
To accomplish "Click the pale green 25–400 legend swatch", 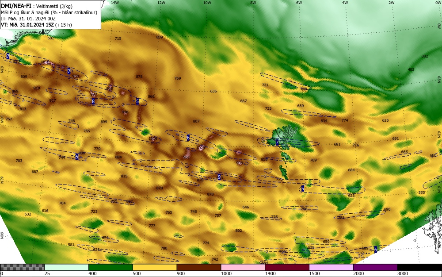I will pyautogui.click(x=67, y=267).
